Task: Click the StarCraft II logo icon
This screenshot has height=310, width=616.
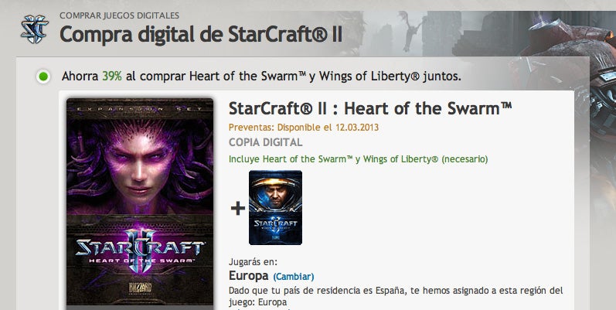Action: click(x=35, y=29)
